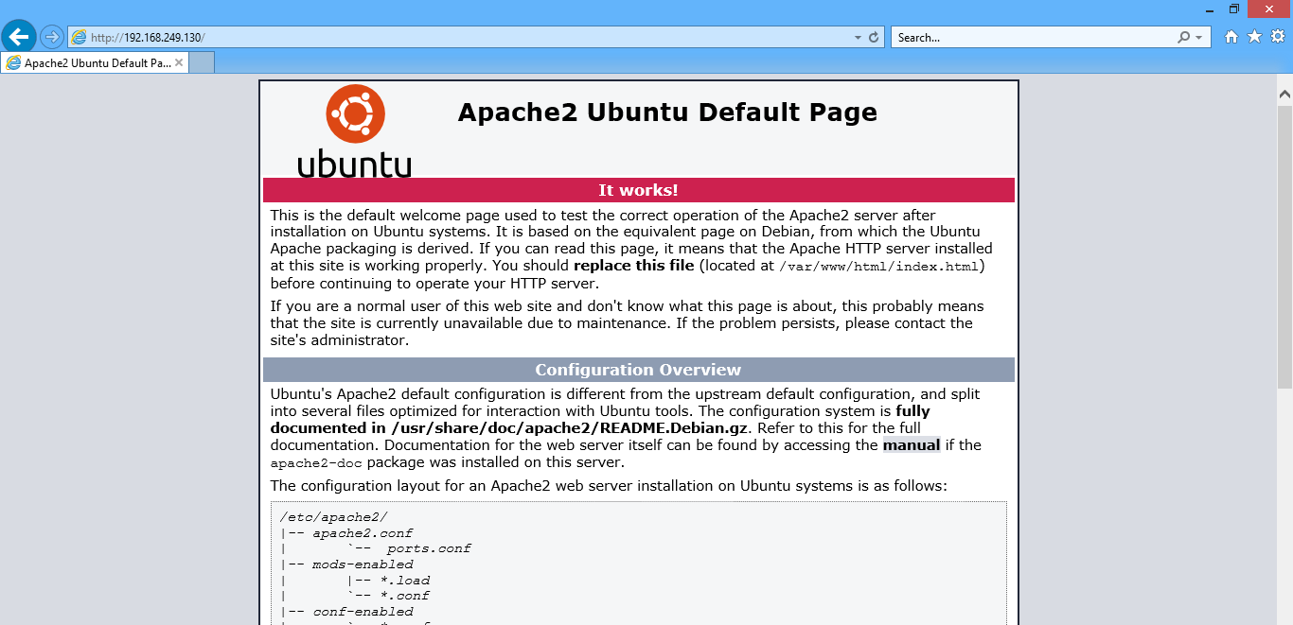Open the Home page icon

pyautogui.click(x=1231, y=37)
